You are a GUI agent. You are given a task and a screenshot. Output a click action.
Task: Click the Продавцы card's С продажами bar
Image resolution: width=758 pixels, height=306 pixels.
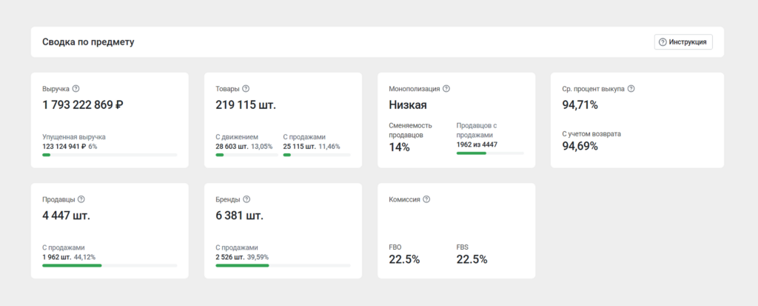(x=110, y=265)
